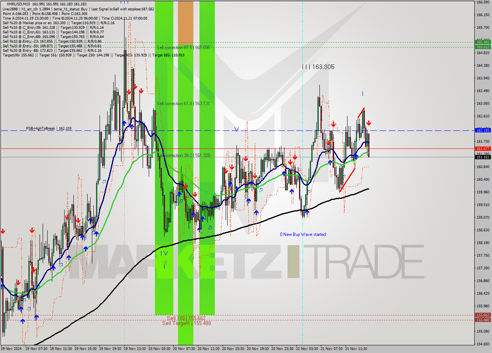Click the 157.300 price axis label
Image resolution: width=492 pixels, height=353 pixels.
(x=482, y=268)
